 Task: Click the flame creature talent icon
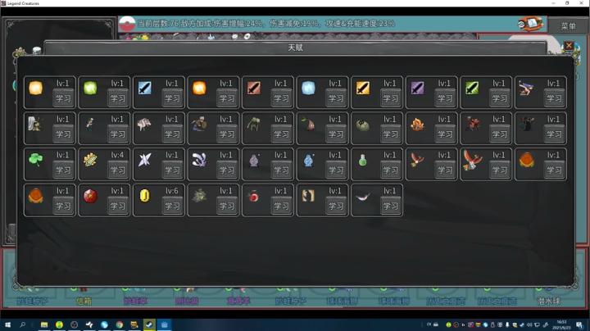point(417,125)
